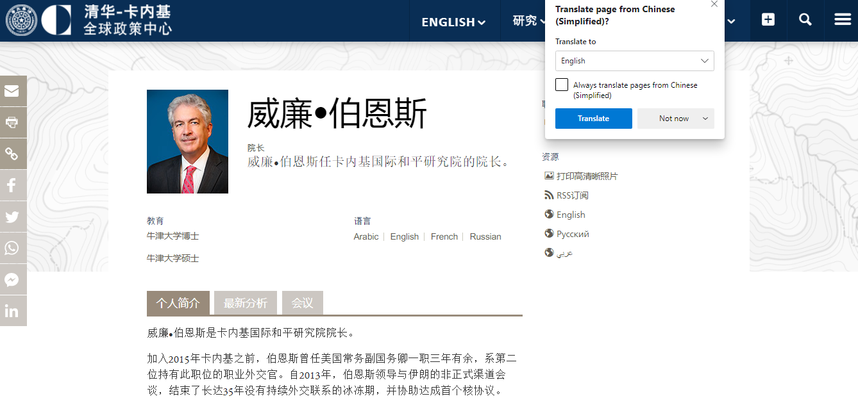Image resolution: width=858 pixels, height=403 pixels.
Task: Open RSS订阅 link
Action: (x=573, y=195)
